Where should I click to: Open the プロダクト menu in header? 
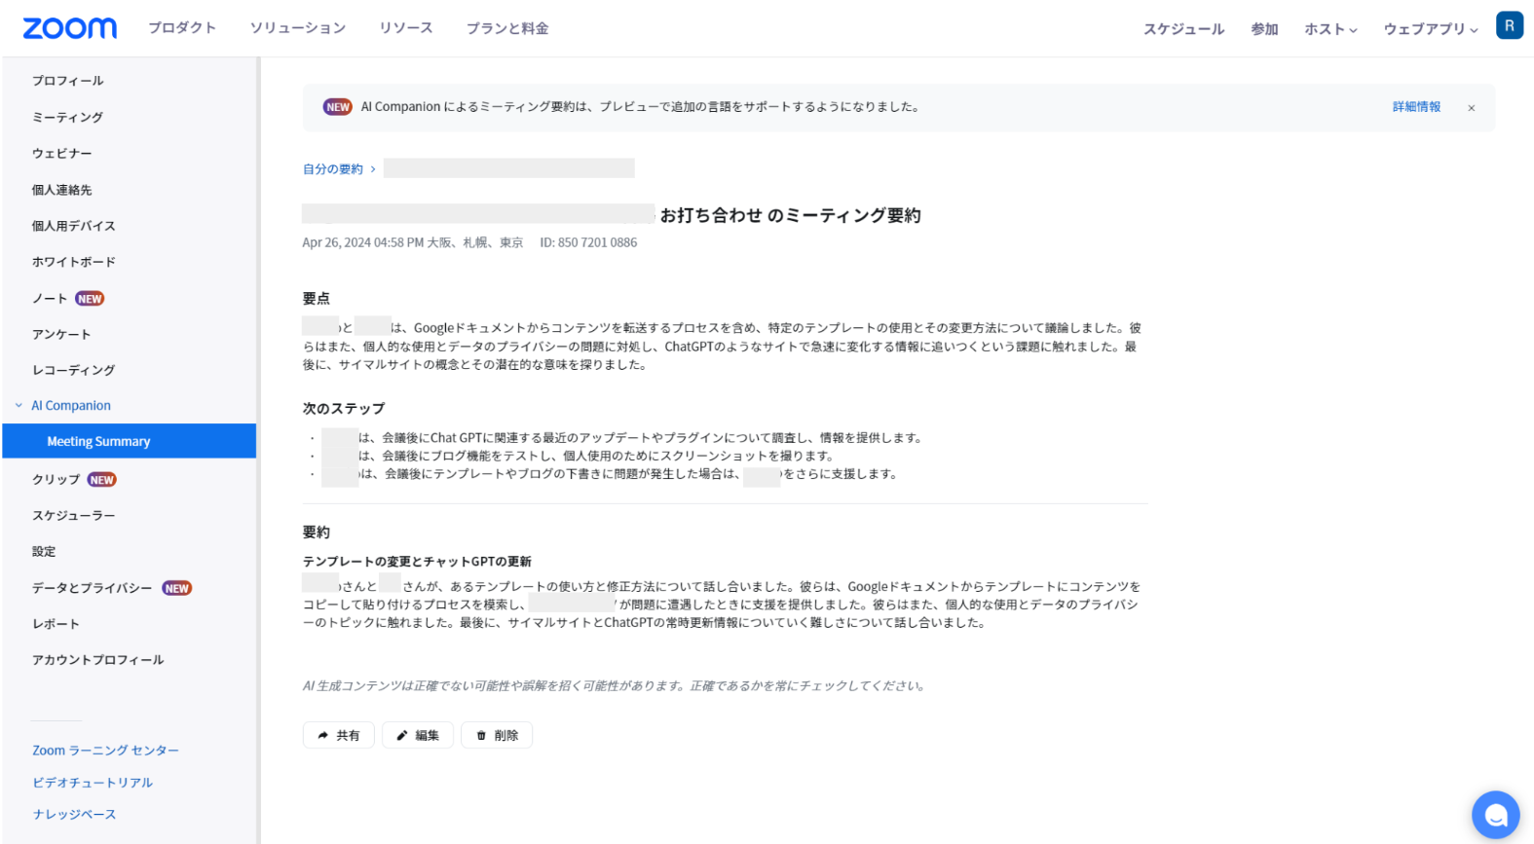click(182, 28)
